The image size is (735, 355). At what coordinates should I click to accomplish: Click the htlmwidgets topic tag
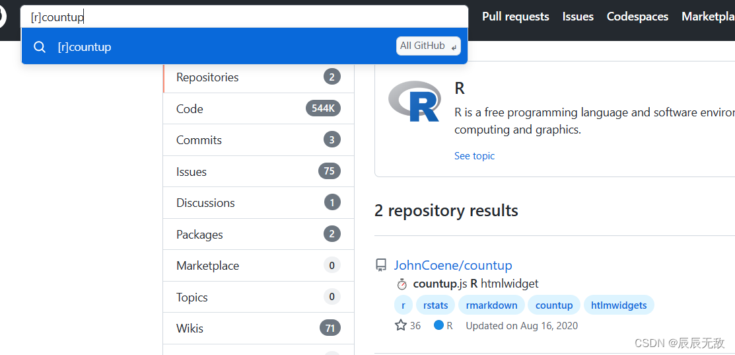click(x=619, y=305)
